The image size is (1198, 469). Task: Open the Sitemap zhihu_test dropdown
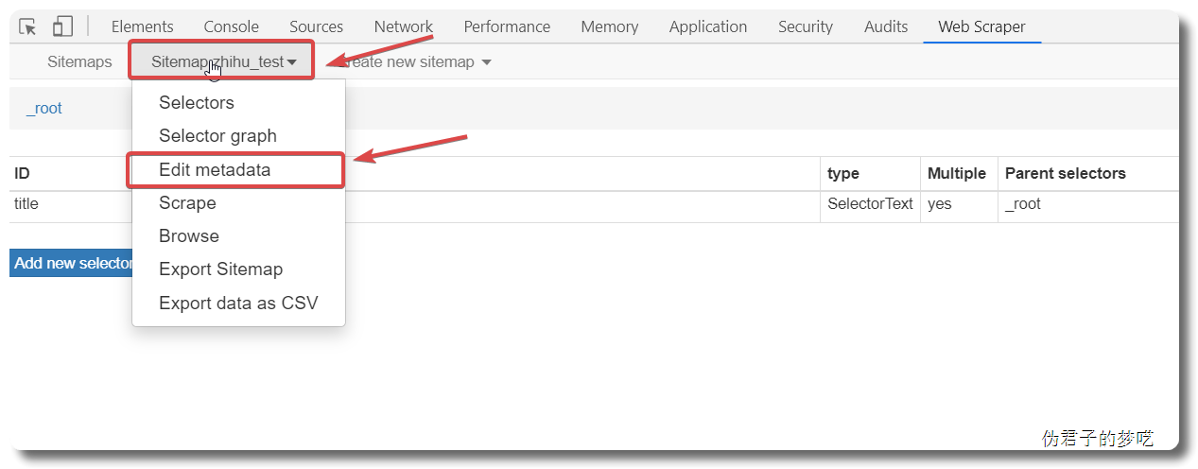(223, 62)
